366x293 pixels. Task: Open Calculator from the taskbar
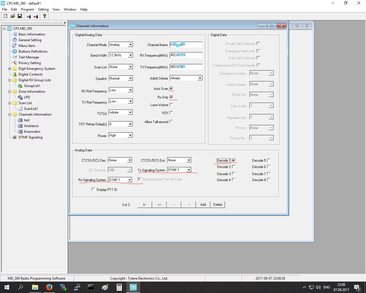coord(119,287)
